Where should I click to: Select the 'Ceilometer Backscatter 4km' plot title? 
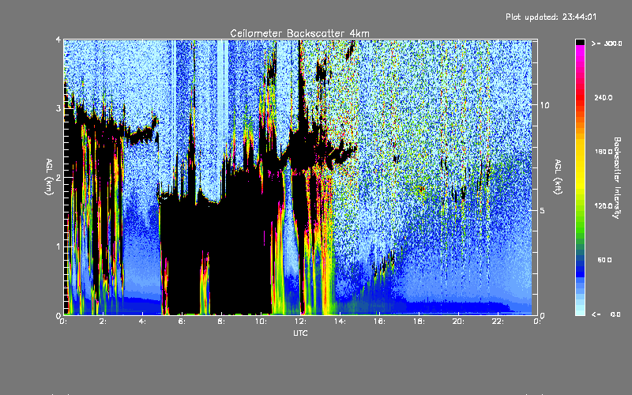pyautogui.click(x=299, y=33)
